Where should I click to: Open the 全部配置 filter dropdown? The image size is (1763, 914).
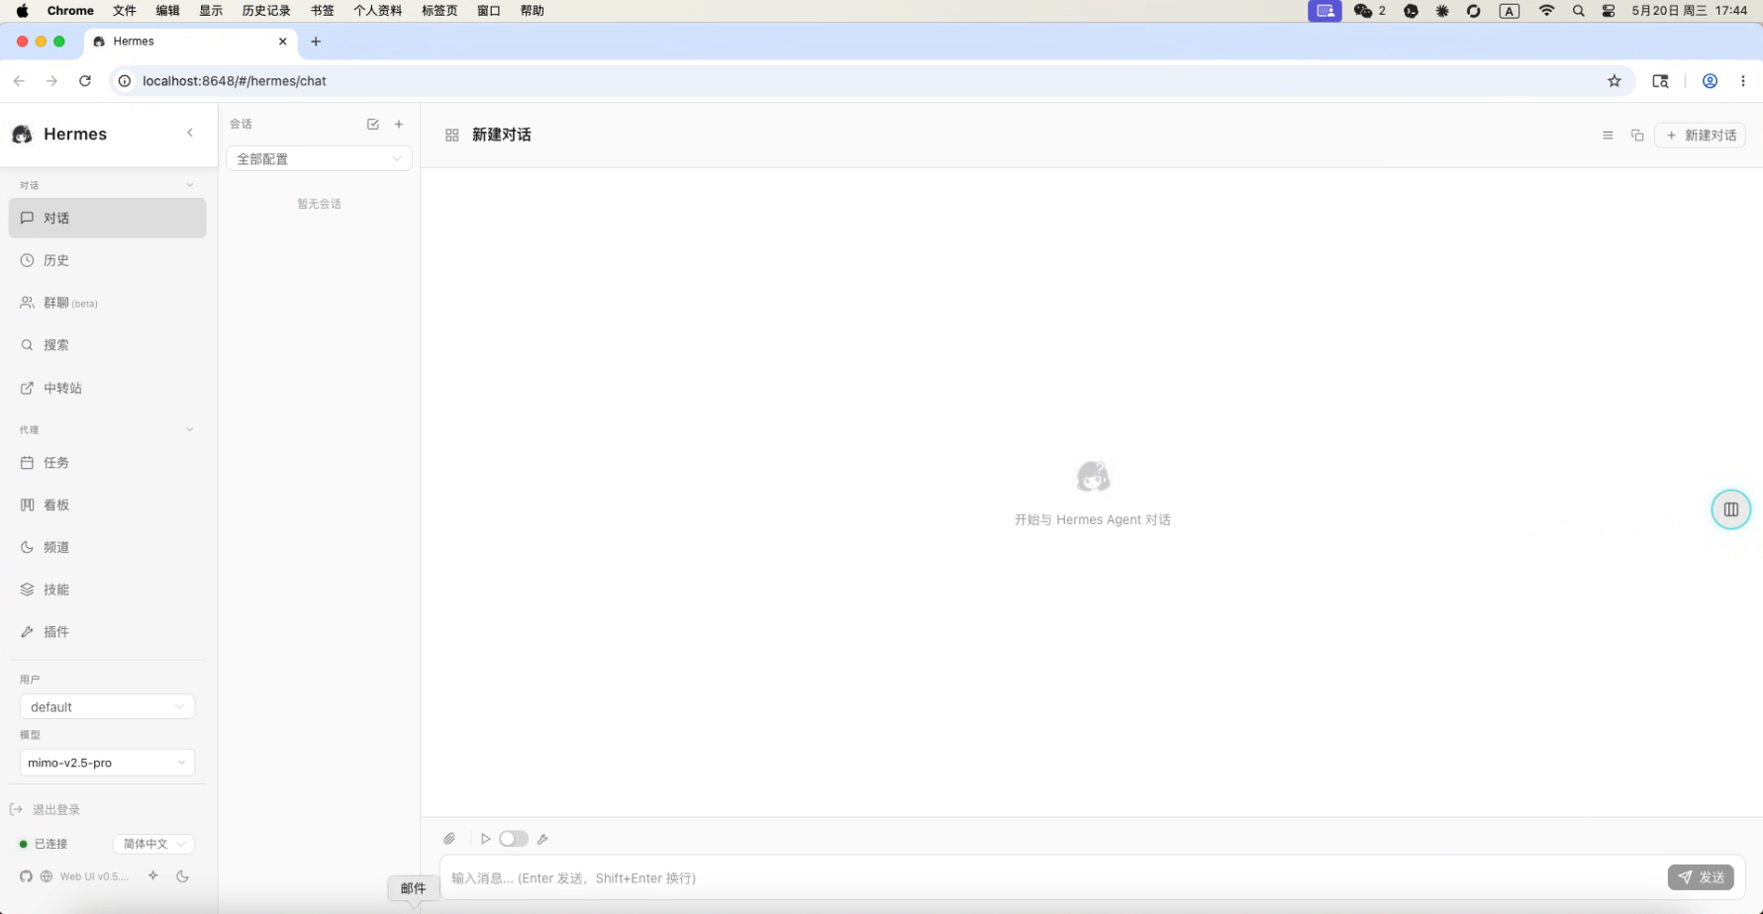(319, 159)
